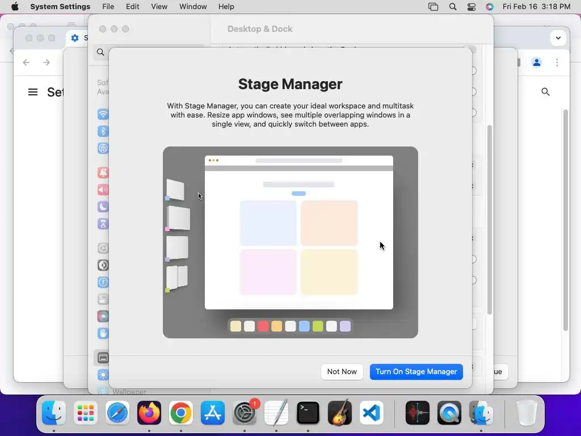Open Appearance icon in Settings sidebar
The image size is (581, 436).
pos(103,265)
